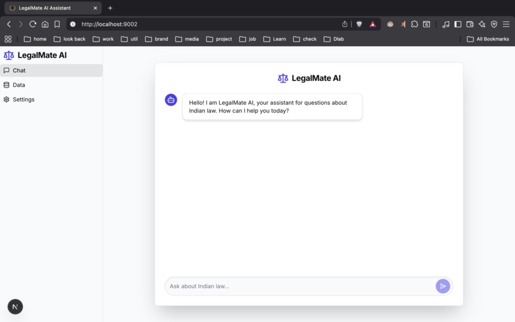This screenshot has height=322, width=515.
Task: Click the browser forward arrow
Action: point(20,24)
